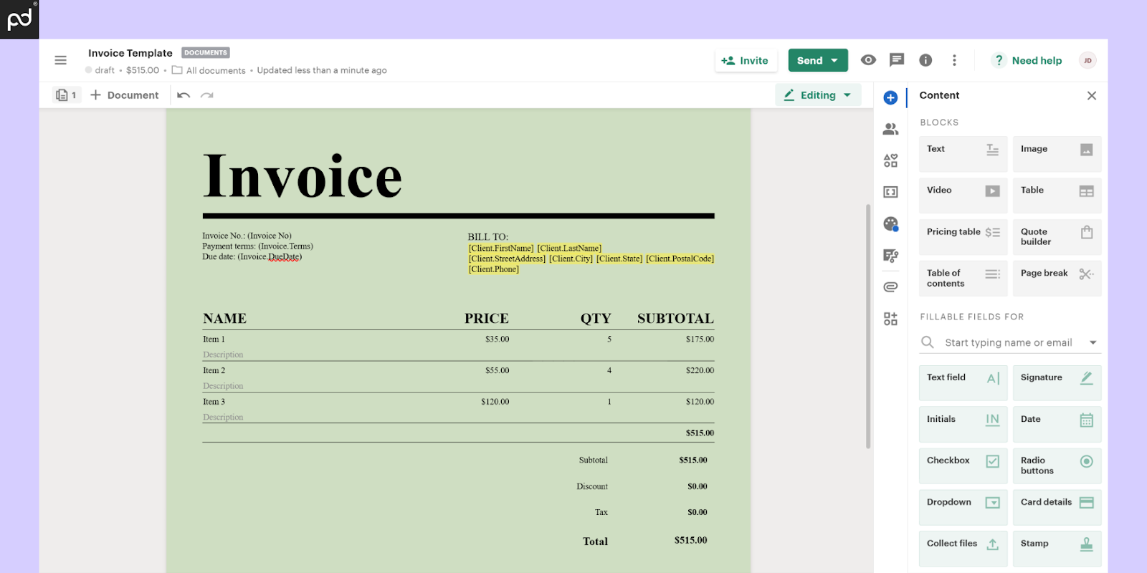
Task: Open the Workflow edit sidebar icon
Action: 890,256
